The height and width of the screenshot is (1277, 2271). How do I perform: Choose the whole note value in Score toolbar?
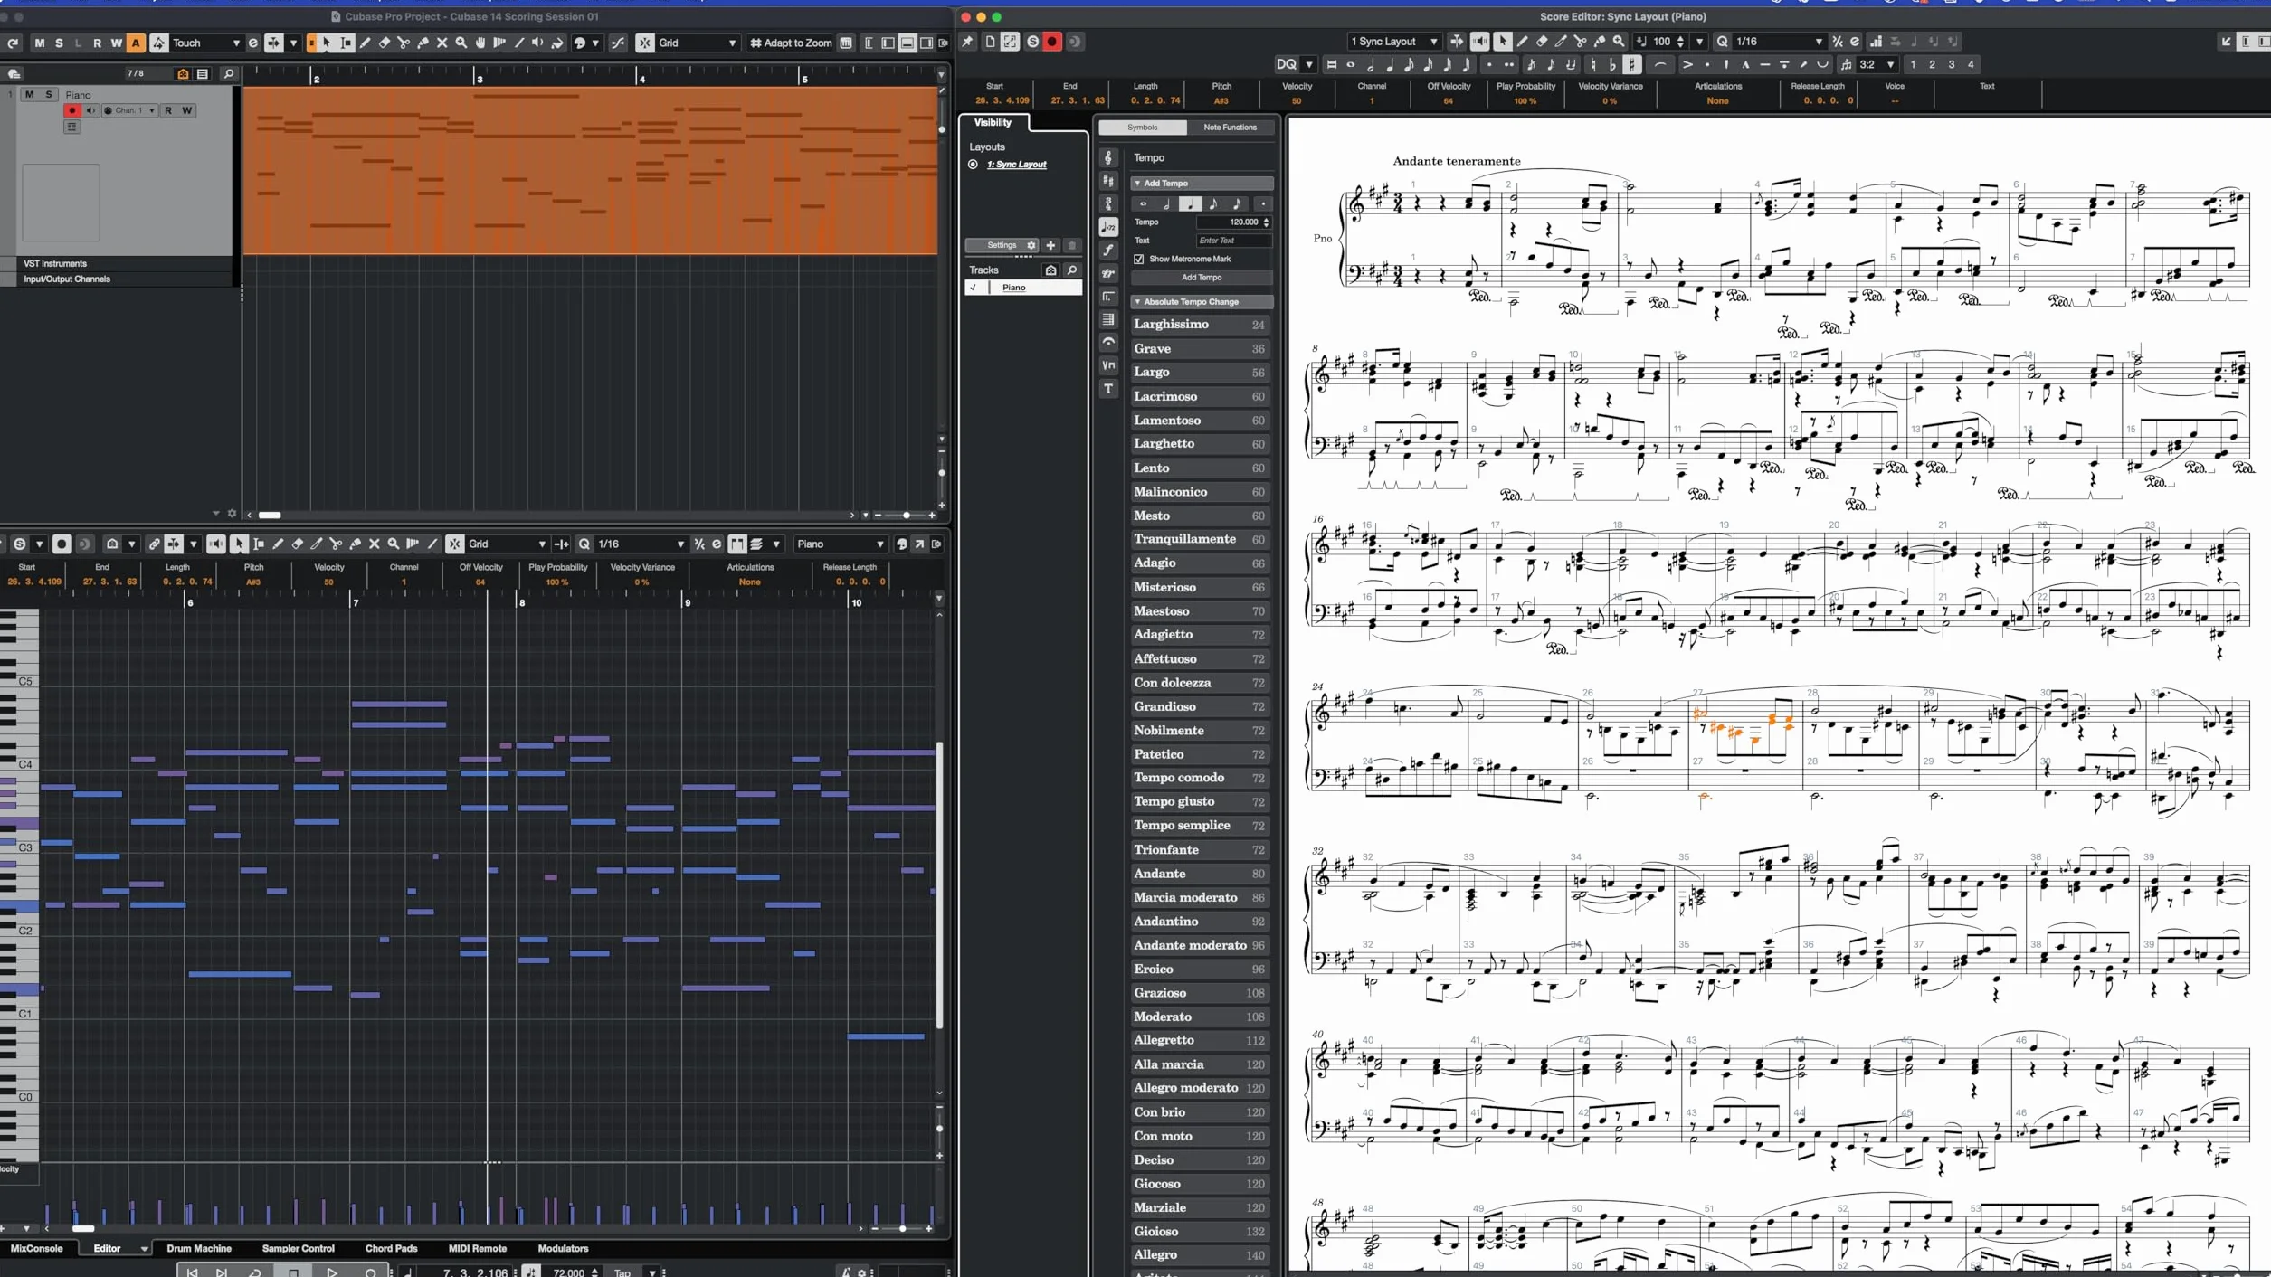pyautogui.click(x=1351, y=65)
